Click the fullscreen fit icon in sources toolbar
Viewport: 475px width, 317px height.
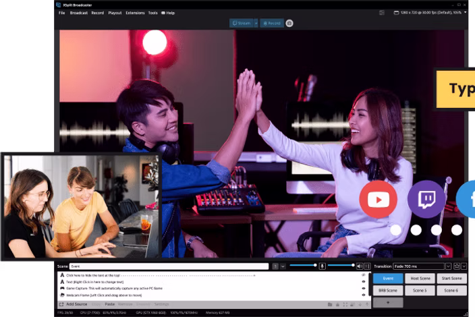[345, 304]
